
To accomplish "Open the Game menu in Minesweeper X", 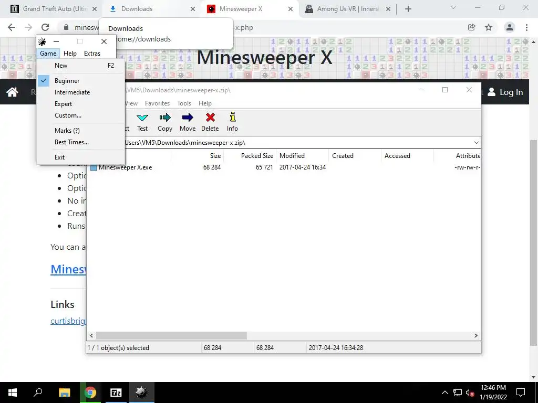I will [48, 54].
